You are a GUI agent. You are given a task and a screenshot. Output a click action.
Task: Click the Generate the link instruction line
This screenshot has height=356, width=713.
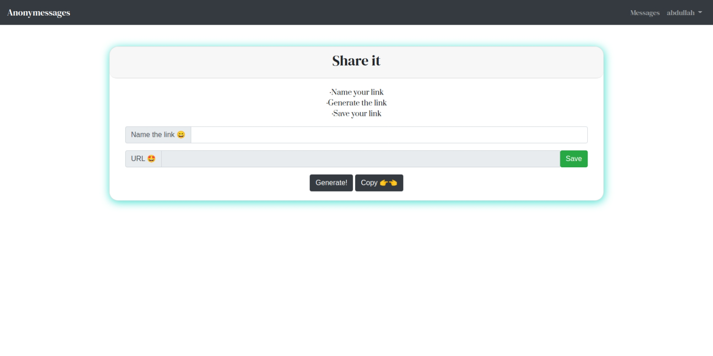356,102
